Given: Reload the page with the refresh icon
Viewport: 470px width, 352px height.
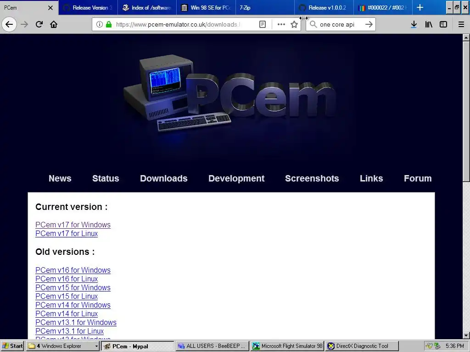Looking at the screenshot, I should pos(39,24).
